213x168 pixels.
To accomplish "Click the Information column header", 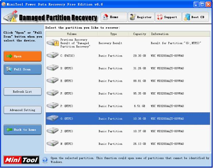I will [x=180, y=34].
